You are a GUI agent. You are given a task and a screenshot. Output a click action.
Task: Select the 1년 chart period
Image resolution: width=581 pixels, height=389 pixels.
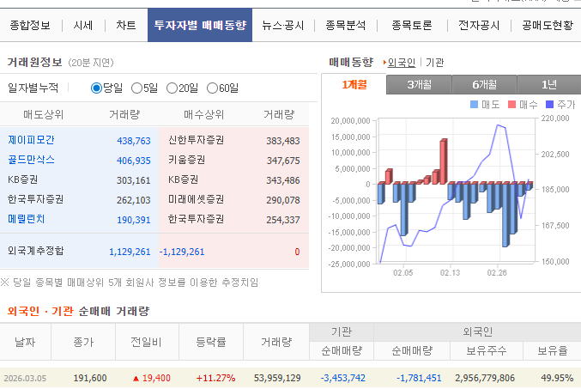click(549, 84)
